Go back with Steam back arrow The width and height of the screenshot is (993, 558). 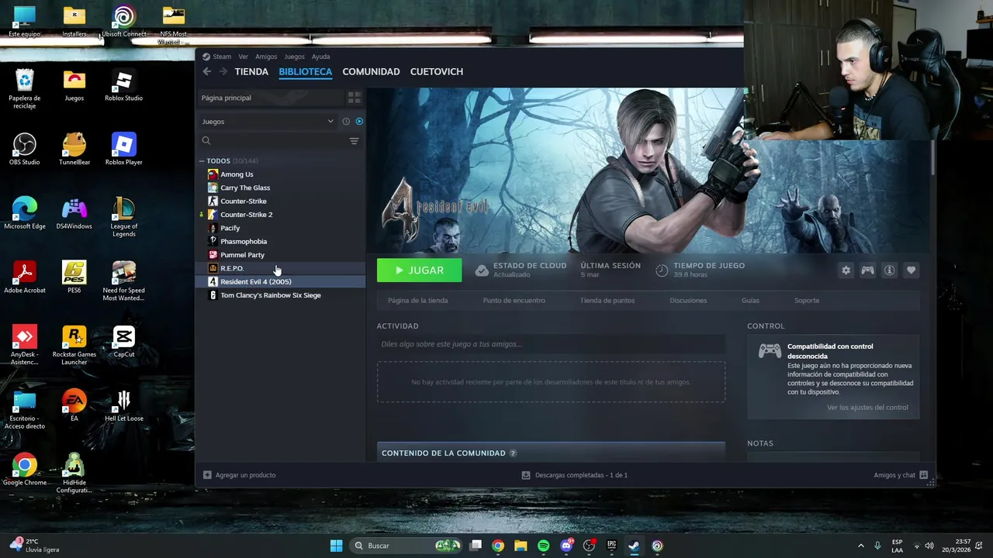pos(206,71)
